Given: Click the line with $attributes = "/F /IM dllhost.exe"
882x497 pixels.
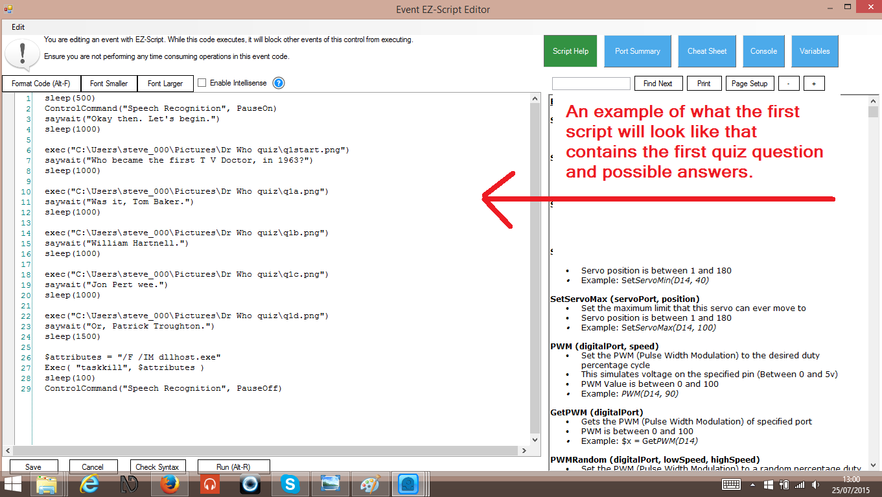Looking at the screenshot, I should point(133,357).
